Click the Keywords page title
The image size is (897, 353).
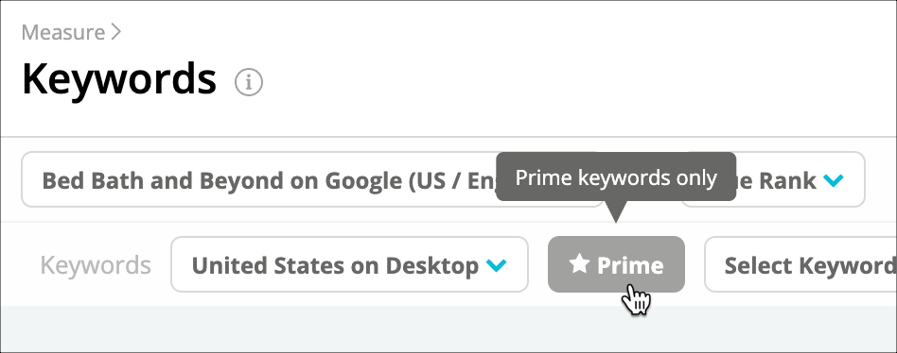[x=119, y=79]
